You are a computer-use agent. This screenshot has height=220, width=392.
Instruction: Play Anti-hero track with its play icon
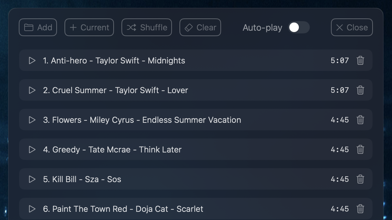(x=32, y=61)
